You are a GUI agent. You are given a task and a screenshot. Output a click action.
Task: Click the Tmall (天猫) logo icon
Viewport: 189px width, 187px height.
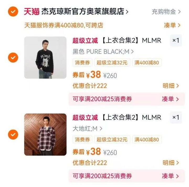pos(32,12)
